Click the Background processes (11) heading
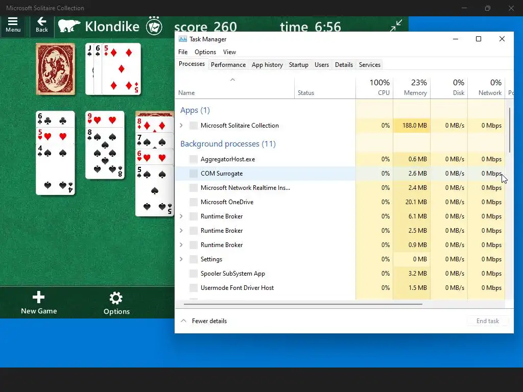 pos(228,144)
